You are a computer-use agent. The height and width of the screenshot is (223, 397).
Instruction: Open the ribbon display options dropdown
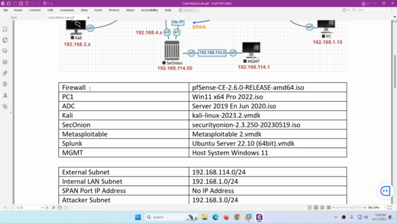tap(346, 10)
